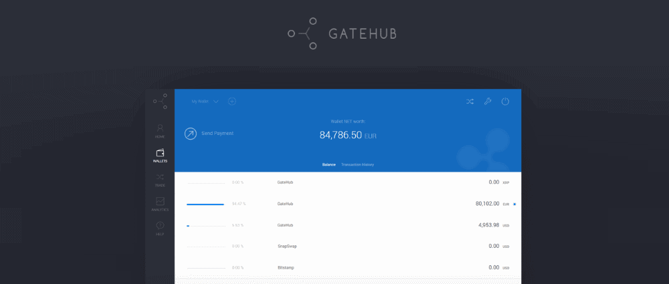Image resolution: width=669 pixels, height=284 pixels.
Task: Open the Wallets section icon
Action: [160, 152]
